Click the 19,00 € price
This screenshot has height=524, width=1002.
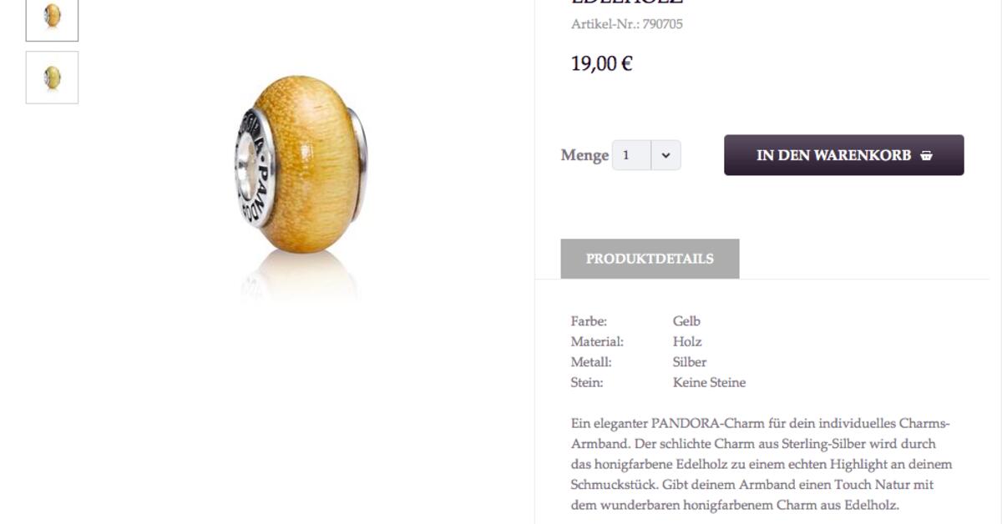coord(601,63)
